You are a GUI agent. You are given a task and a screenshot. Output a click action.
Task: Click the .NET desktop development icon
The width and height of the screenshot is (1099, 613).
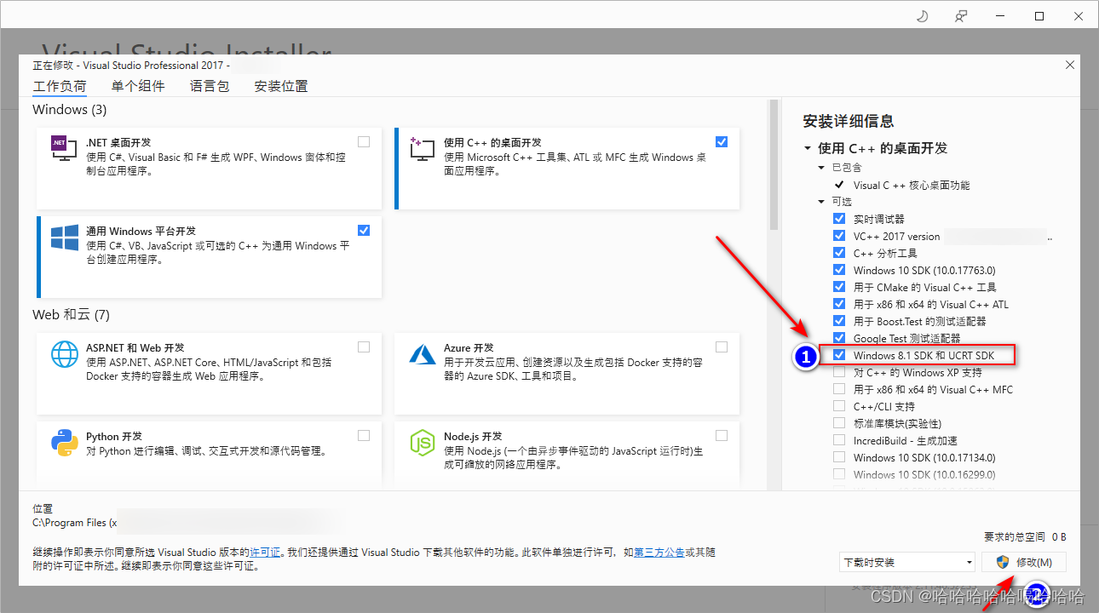[x=64, y=149]
